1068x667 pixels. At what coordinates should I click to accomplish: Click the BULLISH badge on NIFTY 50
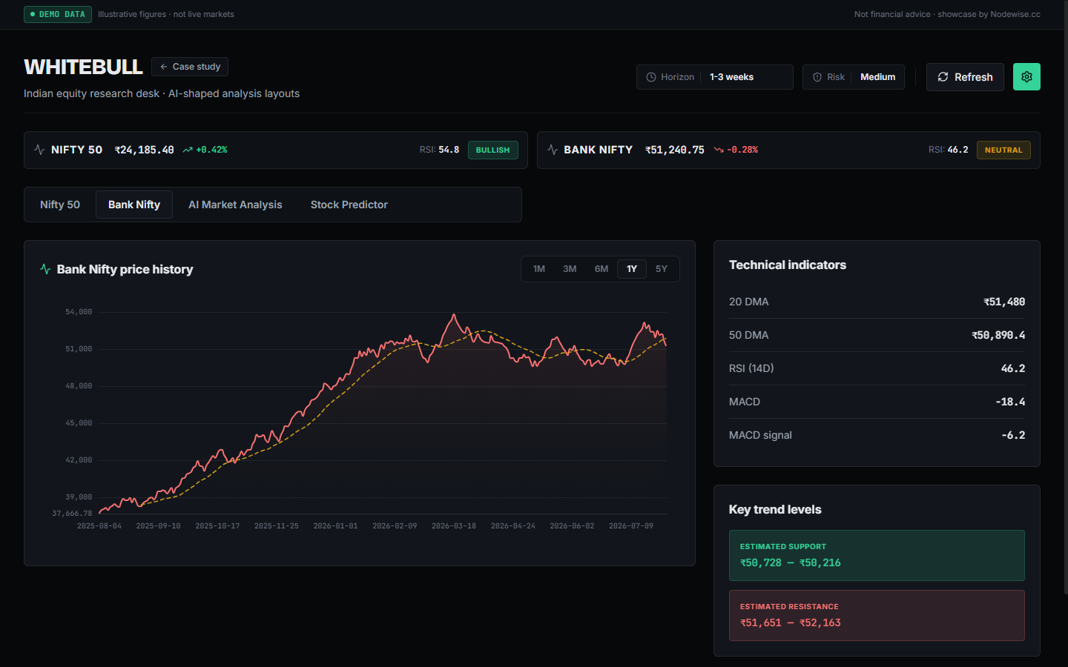tap(493, 150)
